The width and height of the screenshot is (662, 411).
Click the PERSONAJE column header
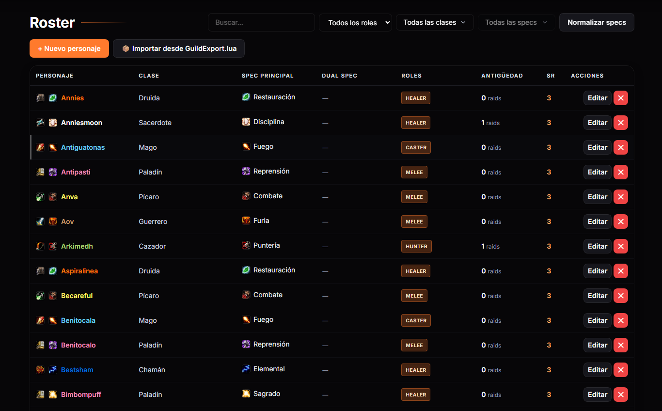point(54,76)
